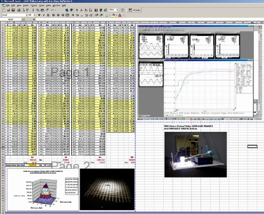The height and width of the screenshot is (214, 264).
Task: Sort ascending with A-Z icon
Action: pos(86,10)
